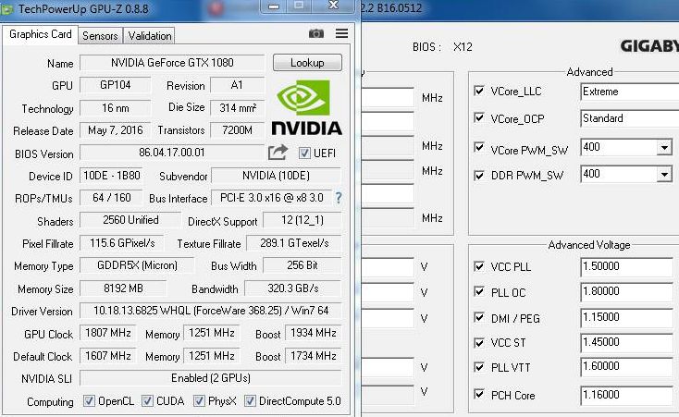Switch to the Validation tab

tap(149, 35)
